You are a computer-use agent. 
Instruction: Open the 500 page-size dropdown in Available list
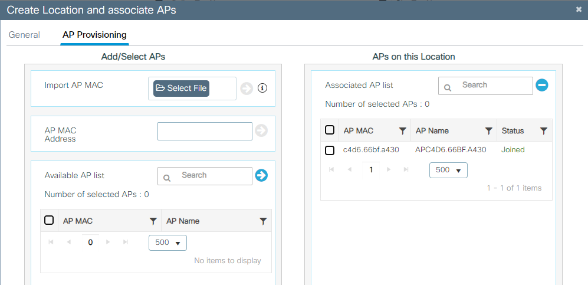pyautogui.click(x=168, y=243)
